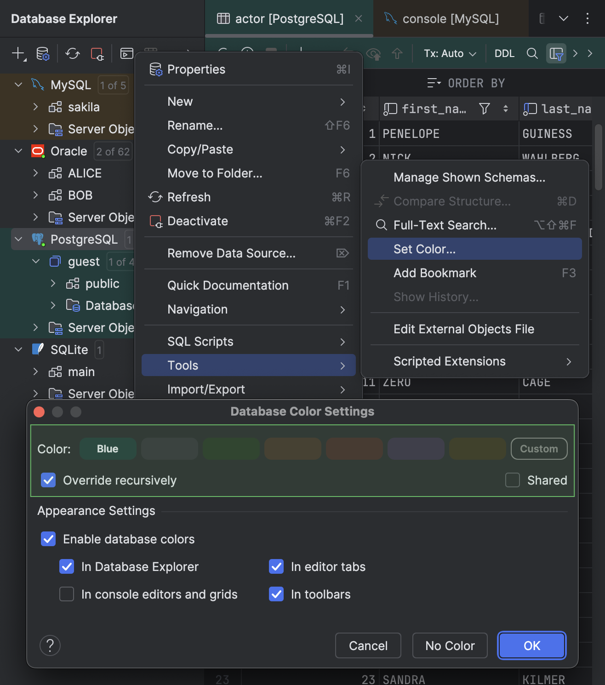Click the refresh icon in Database Explorer toolbar

[x=72, y=54]
